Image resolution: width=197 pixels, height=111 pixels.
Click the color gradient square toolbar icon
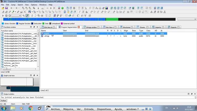tap(107, 8)
